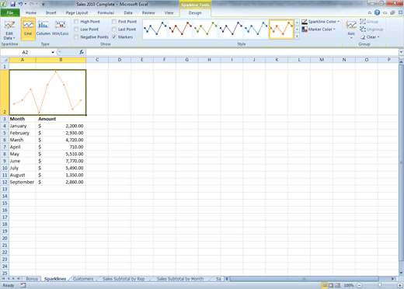Go to the last sheet tab arrow
Screen dimensions: 404x289
pos(19,279)
